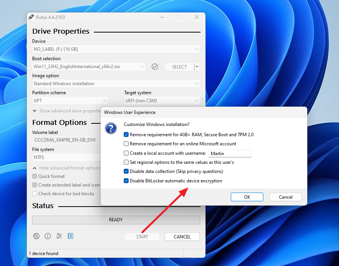Open the language selection globe icon
Viewport: 339px width, 266px height.
[x=36, y=236]
